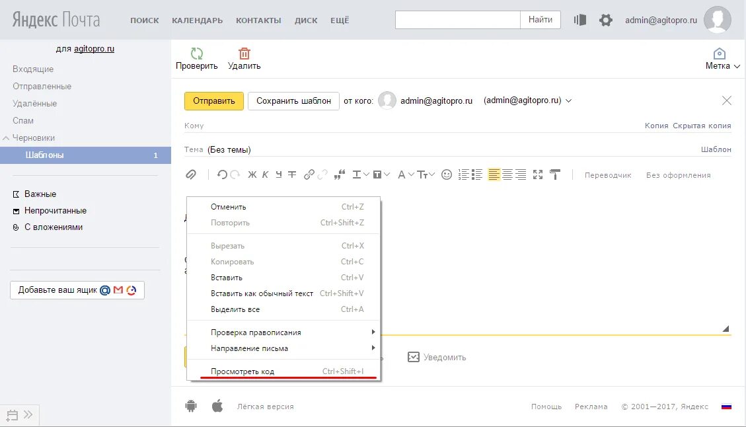The image size is (746, 427).
Task: Open ЕЩЁ in top navigation
Action: [x=340, y=20]
